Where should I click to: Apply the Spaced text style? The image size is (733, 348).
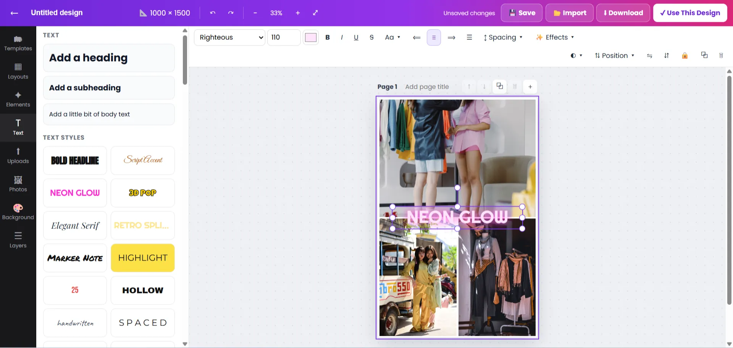(x=143, y=323)
